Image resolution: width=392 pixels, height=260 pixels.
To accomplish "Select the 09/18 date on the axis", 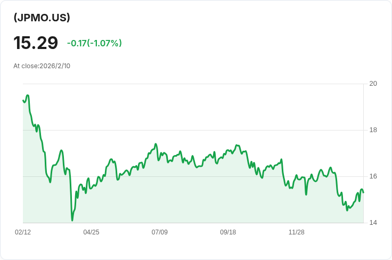I will click(x=228, y=232).
